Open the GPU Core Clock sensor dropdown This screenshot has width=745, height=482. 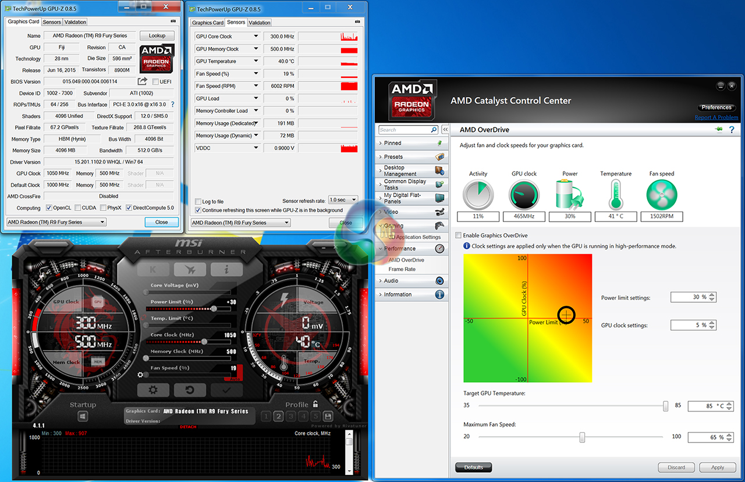pyautogui.click(x=256, y=36)
